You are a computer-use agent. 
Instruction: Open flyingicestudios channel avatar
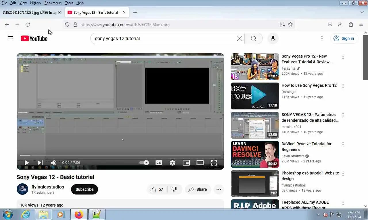click(x=22, y=189)
